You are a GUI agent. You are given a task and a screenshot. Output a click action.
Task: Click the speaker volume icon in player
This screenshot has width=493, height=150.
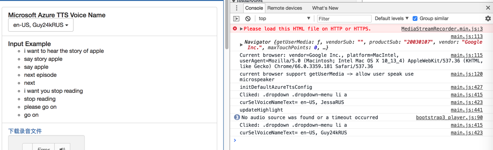[x=62, y=148]
